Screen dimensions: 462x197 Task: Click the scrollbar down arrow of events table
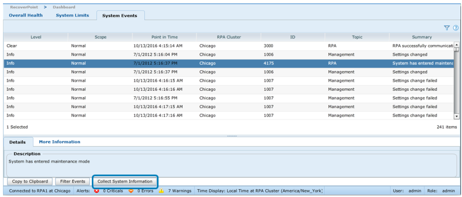457,117
